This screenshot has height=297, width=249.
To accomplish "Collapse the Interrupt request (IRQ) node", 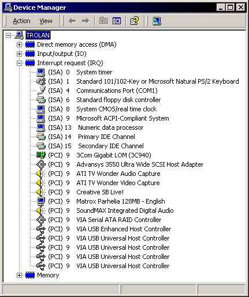I will click(x=19, y=63).
